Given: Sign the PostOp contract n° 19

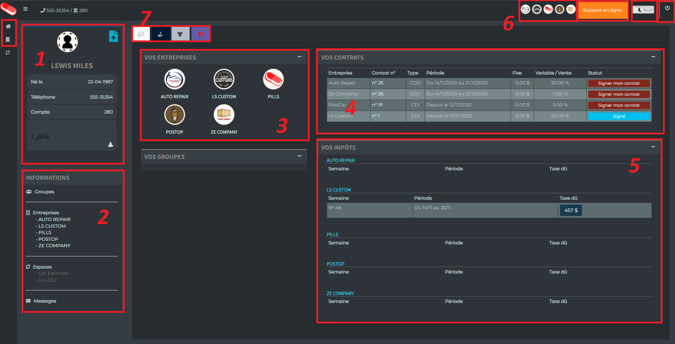Looking at the screenshot, I should [619, 105].
